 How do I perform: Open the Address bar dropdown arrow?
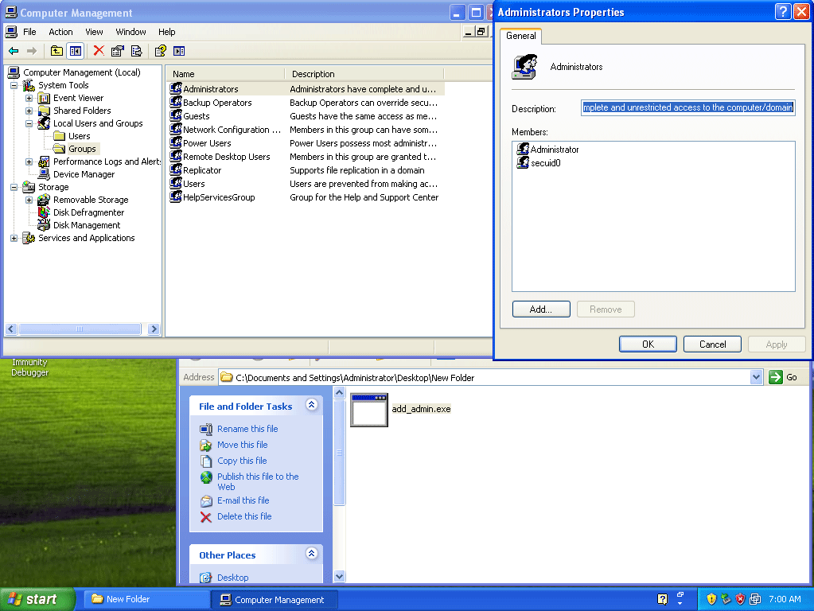tap(757, 377)
